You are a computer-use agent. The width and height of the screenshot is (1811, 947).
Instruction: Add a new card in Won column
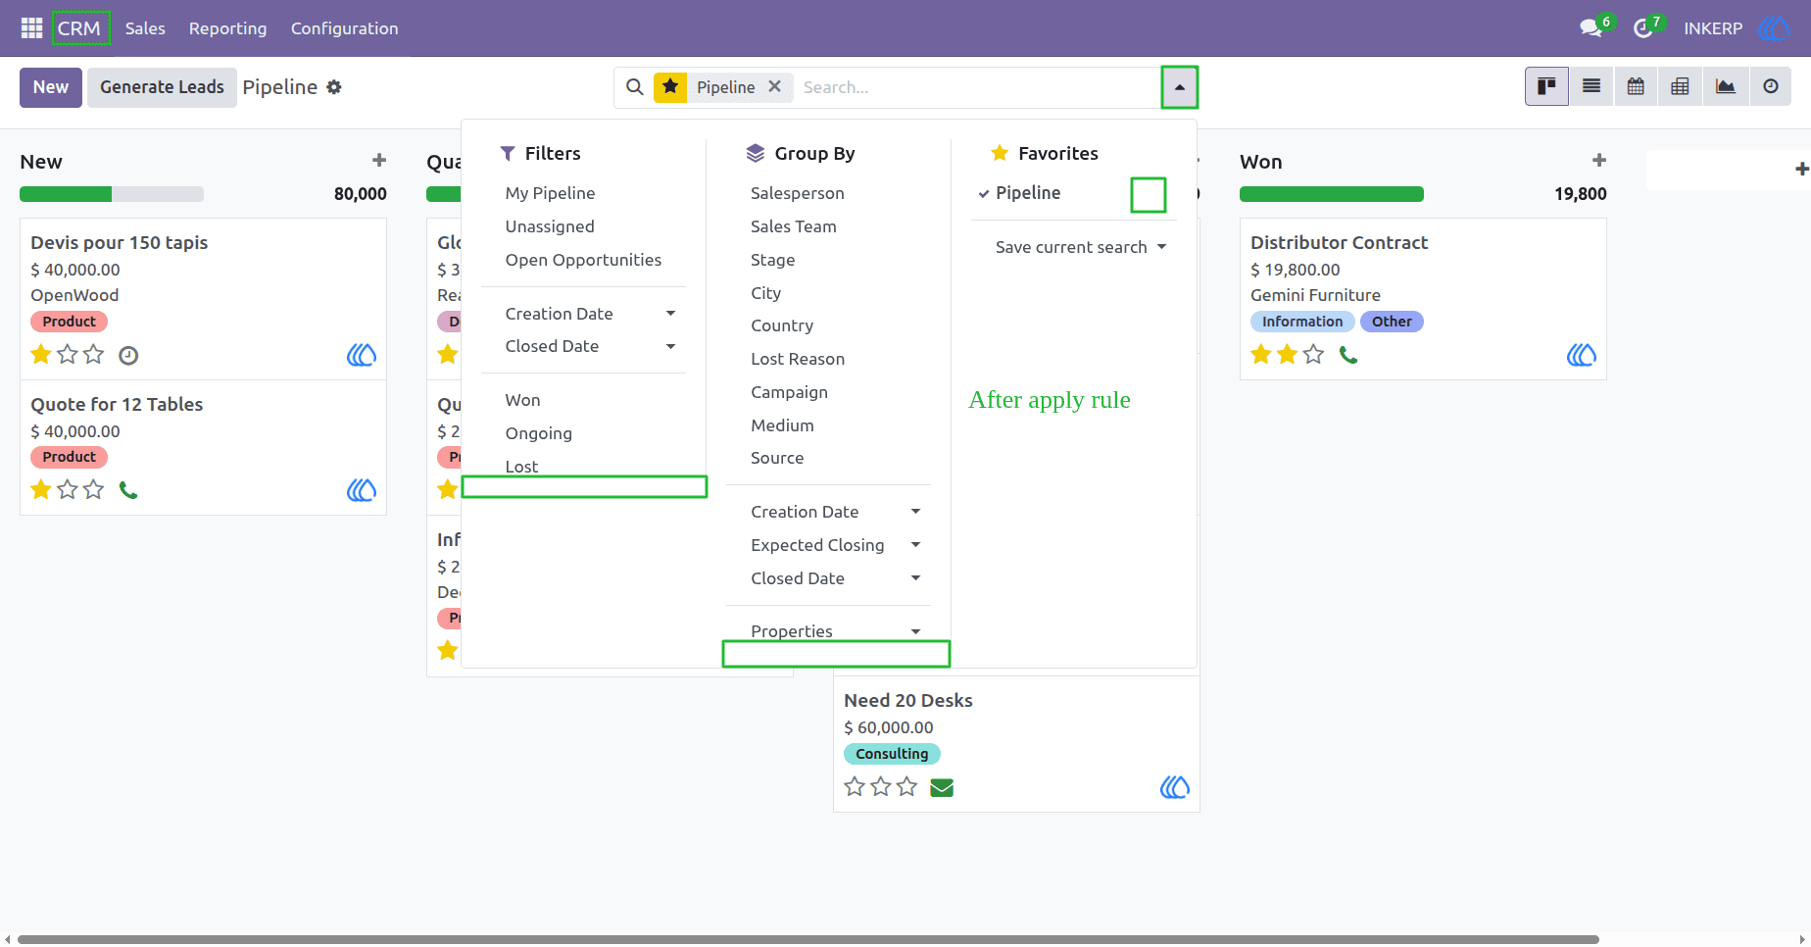(1599, 160)
